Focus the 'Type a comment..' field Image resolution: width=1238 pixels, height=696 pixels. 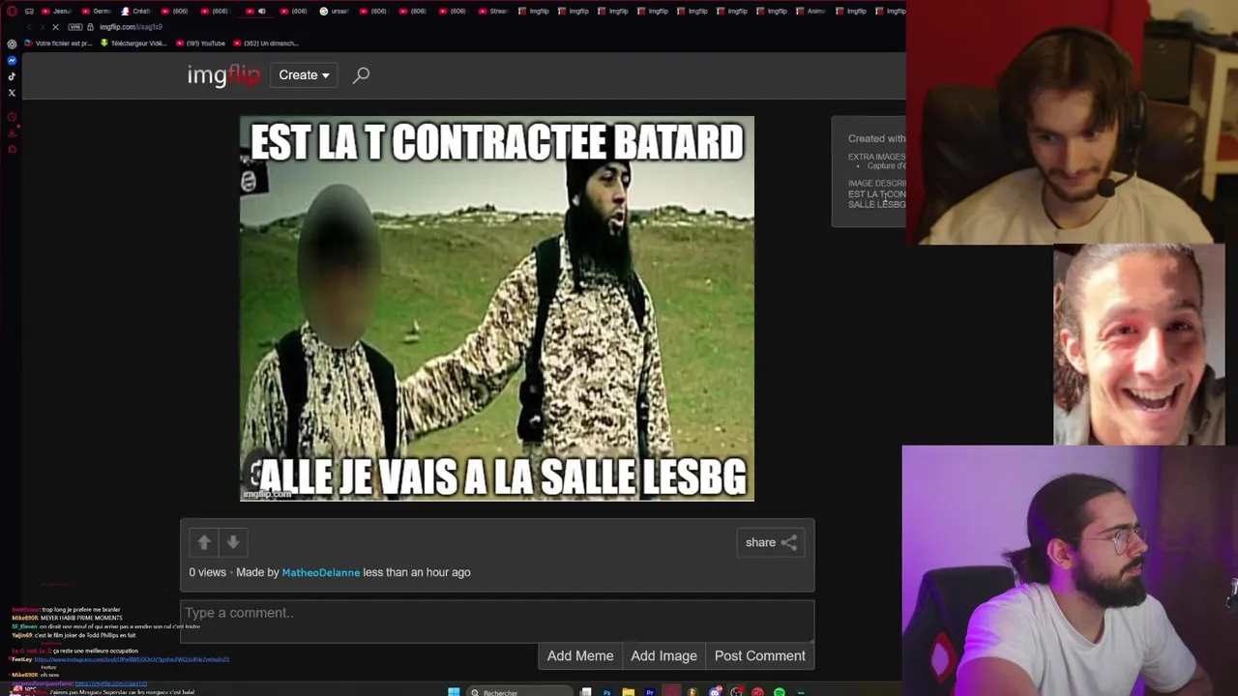point(497,620)
